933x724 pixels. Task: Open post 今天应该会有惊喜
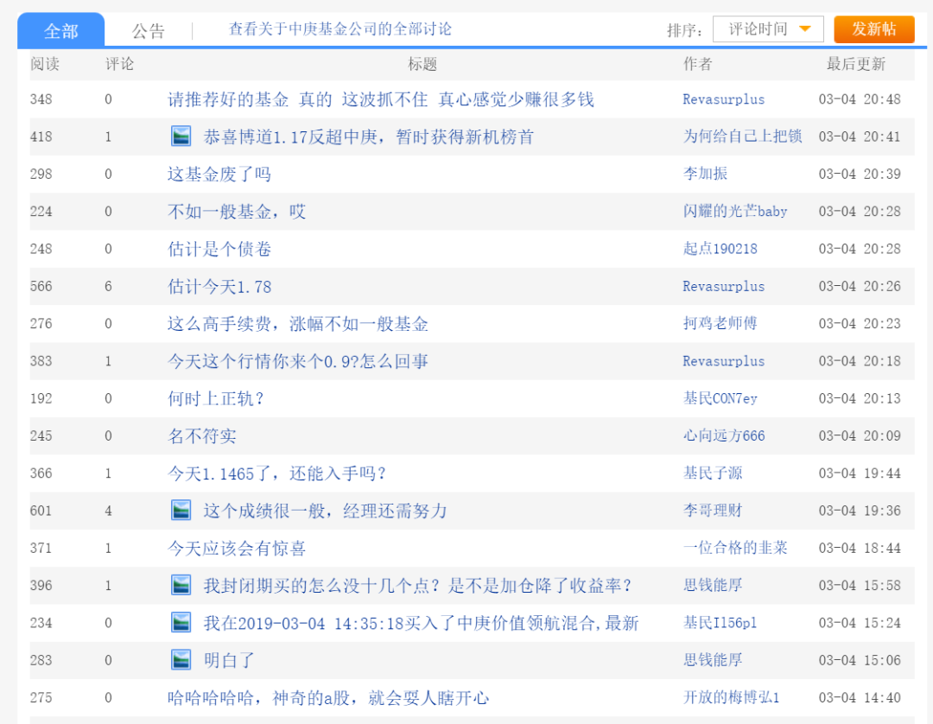237,549
